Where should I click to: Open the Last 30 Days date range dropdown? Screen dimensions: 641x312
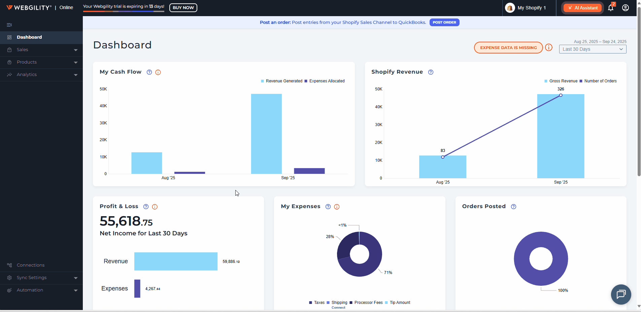[593, 49]
